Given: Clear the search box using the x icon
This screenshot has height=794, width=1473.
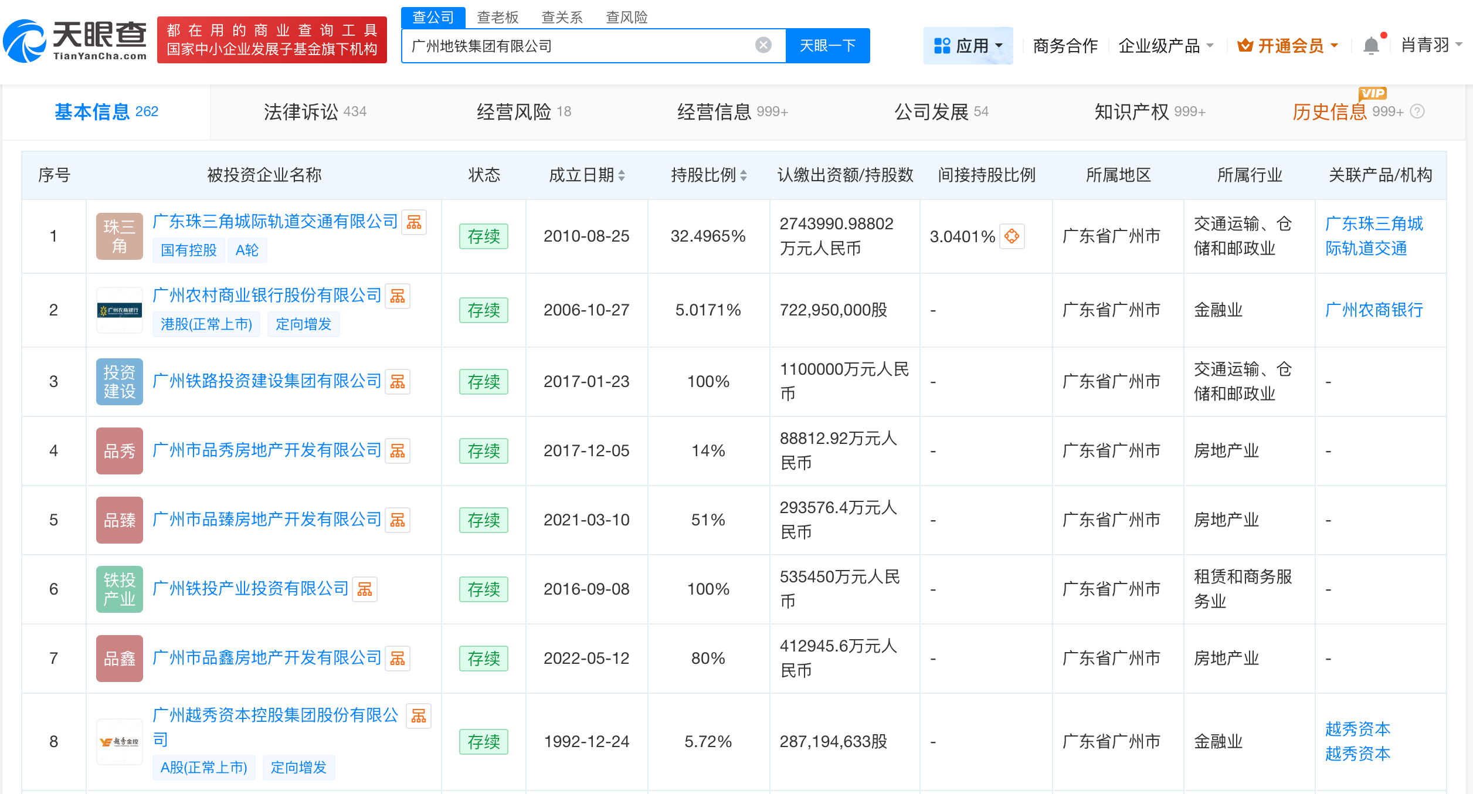Looking at the screenshot, I should pos(762,45).
